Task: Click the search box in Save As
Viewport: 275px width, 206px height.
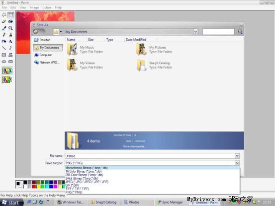Action: 218,32
